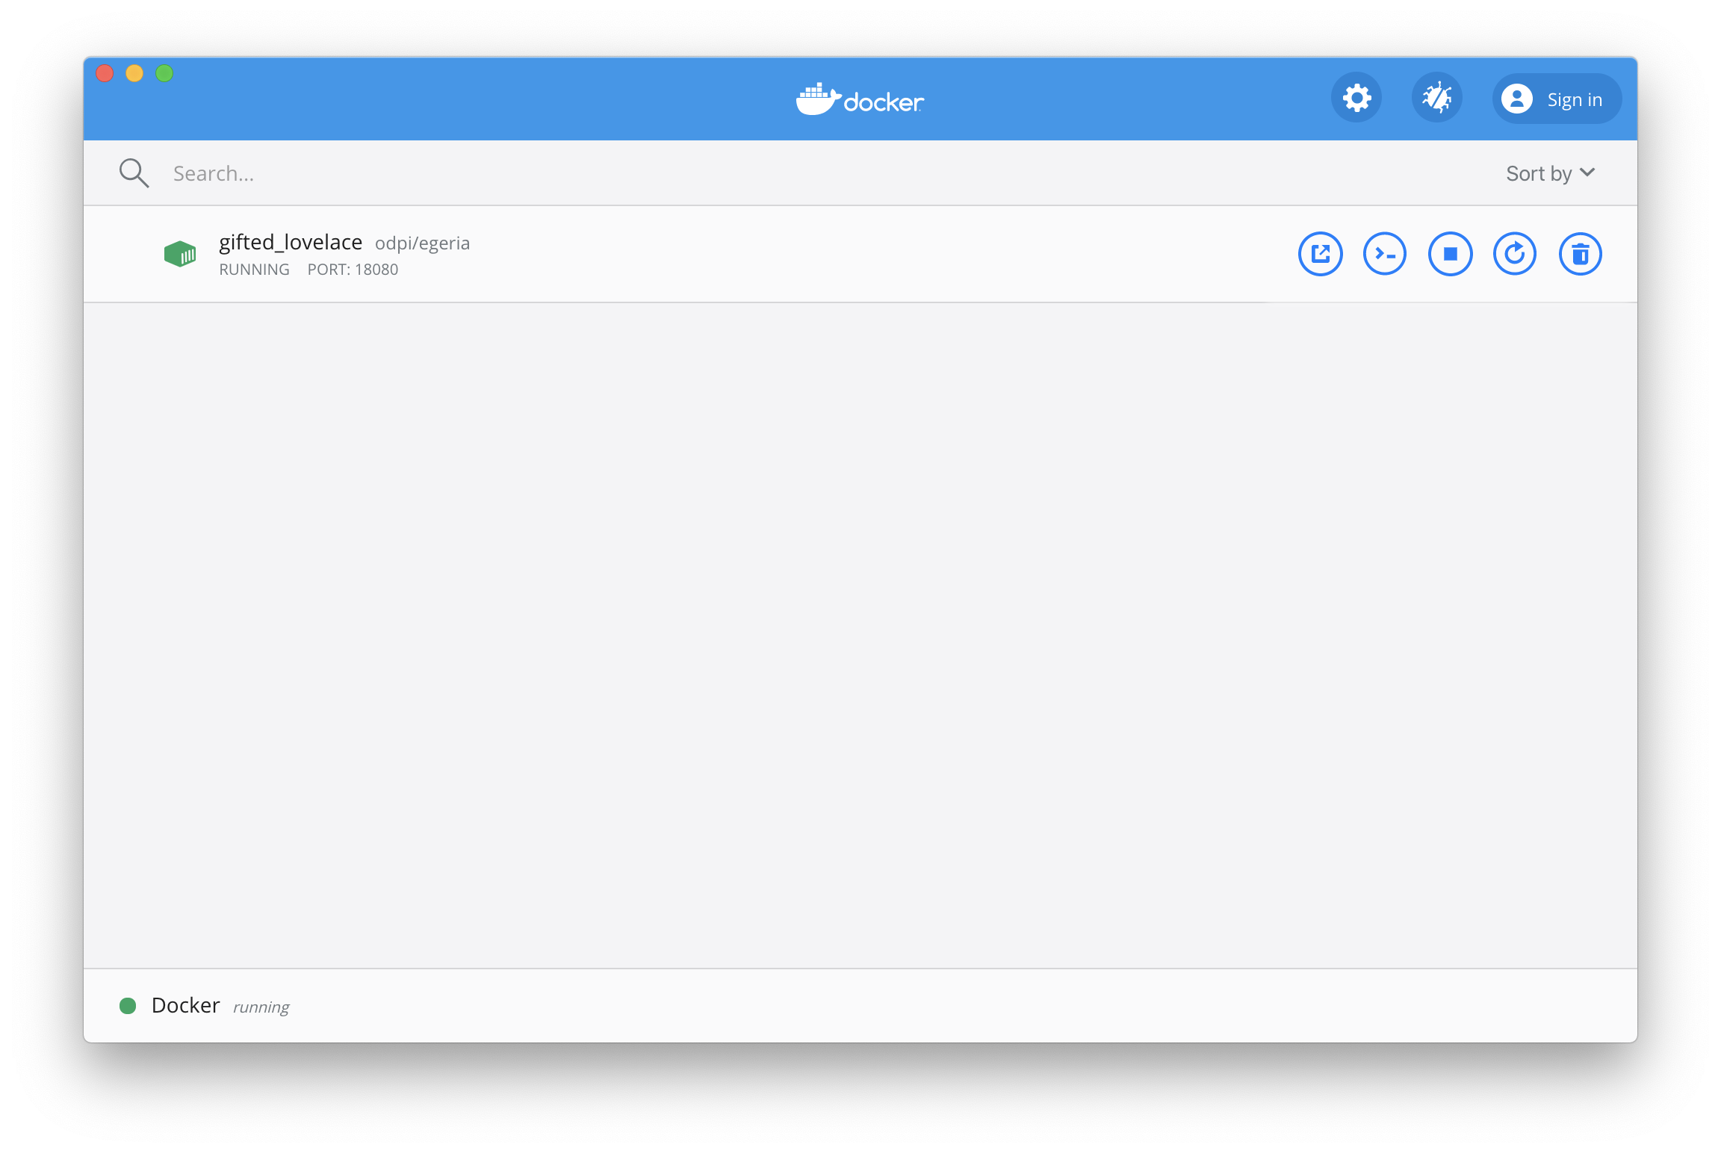Click the magnifying glass search icon

coord(134,173)
